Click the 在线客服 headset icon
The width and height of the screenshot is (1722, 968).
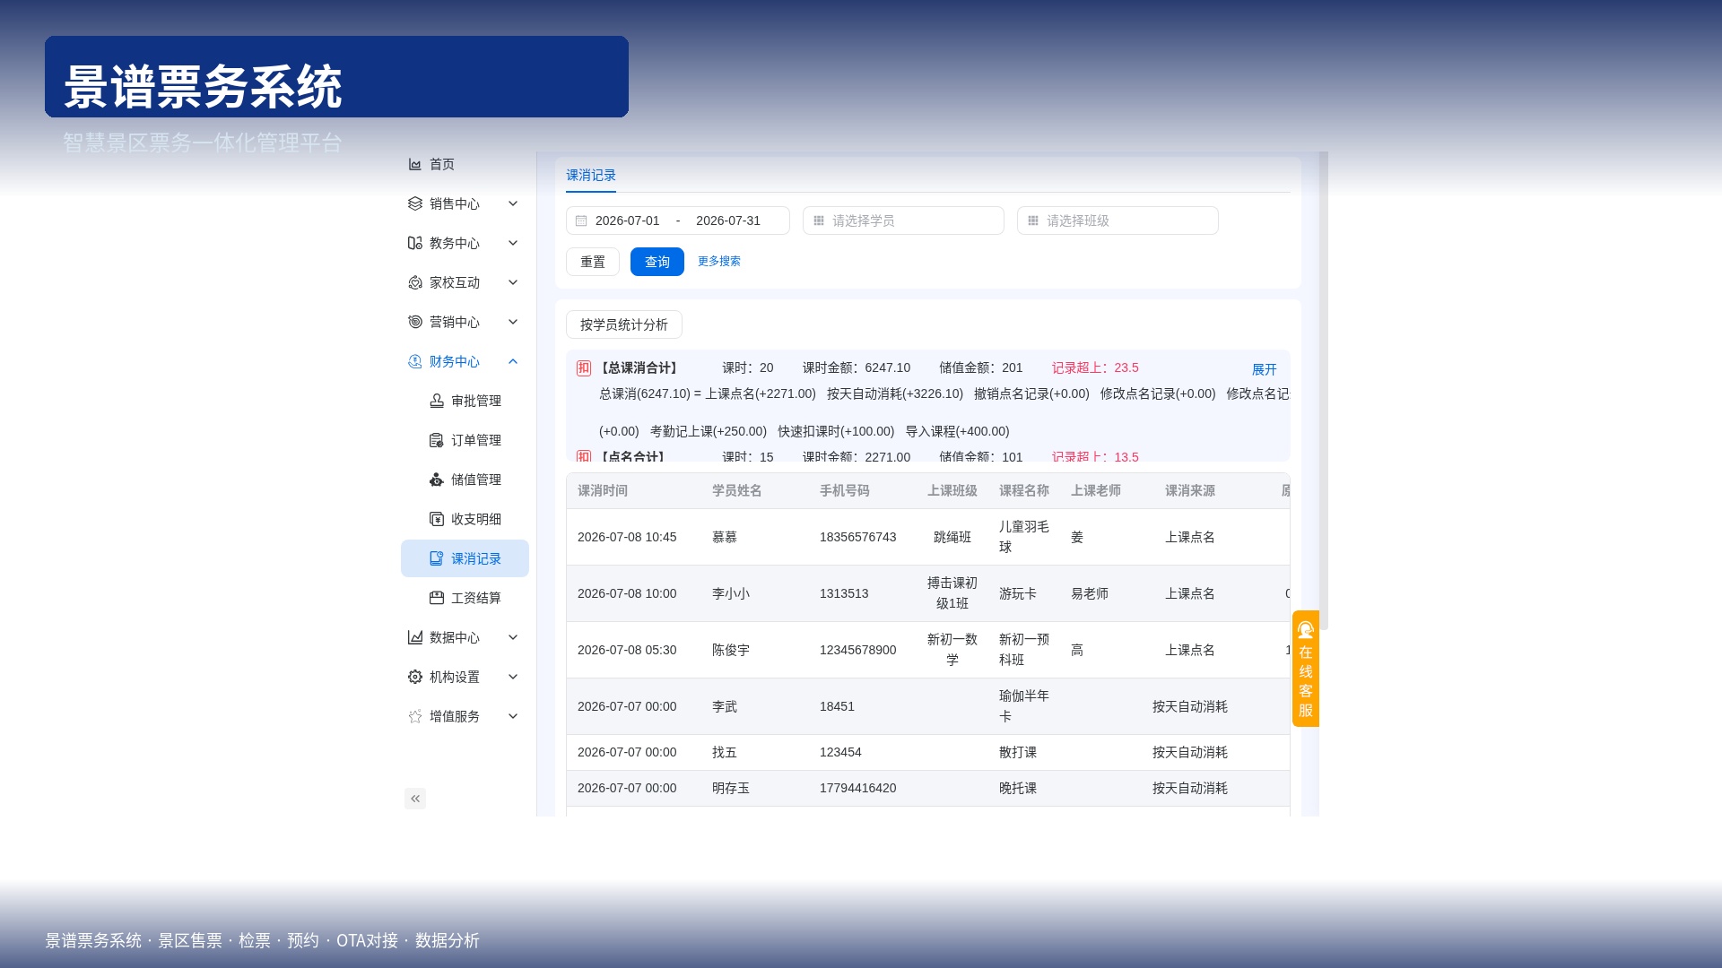1306,630
